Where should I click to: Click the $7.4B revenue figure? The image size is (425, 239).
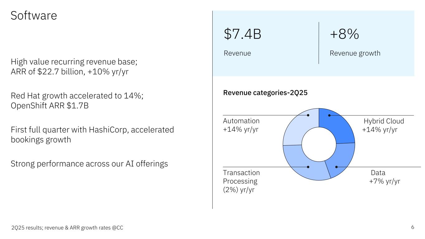243,34
